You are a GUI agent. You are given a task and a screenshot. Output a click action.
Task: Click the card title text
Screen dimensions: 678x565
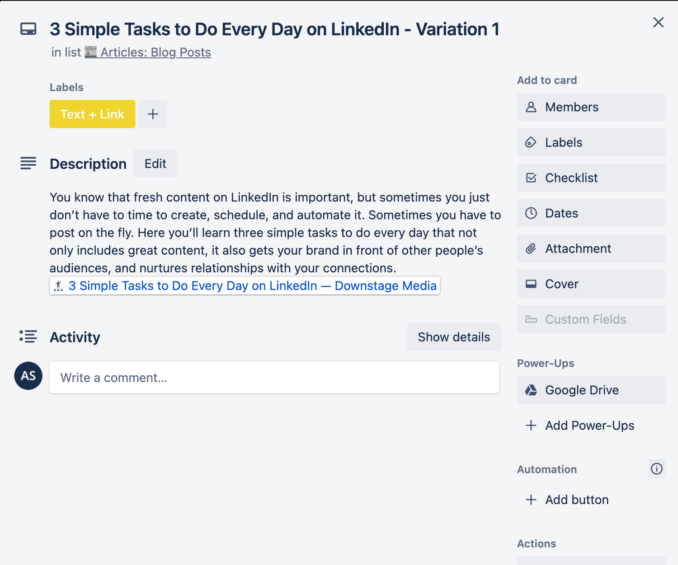[274, 29]
